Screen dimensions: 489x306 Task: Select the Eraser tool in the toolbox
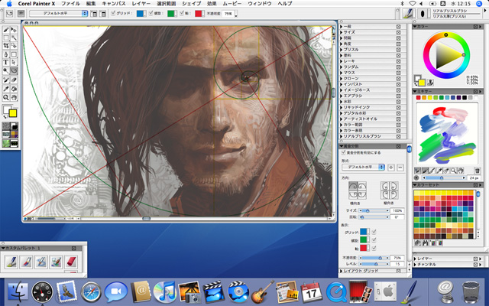[14, 80]
